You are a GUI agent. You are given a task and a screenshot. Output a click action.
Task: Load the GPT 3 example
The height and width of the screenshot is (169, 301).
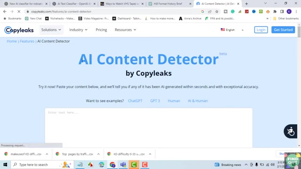pyautogui.click(x=155, y=101)
